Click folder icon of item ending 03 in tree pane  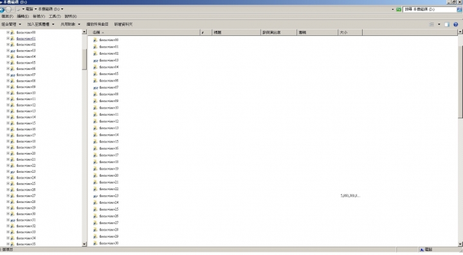[12, 51]
